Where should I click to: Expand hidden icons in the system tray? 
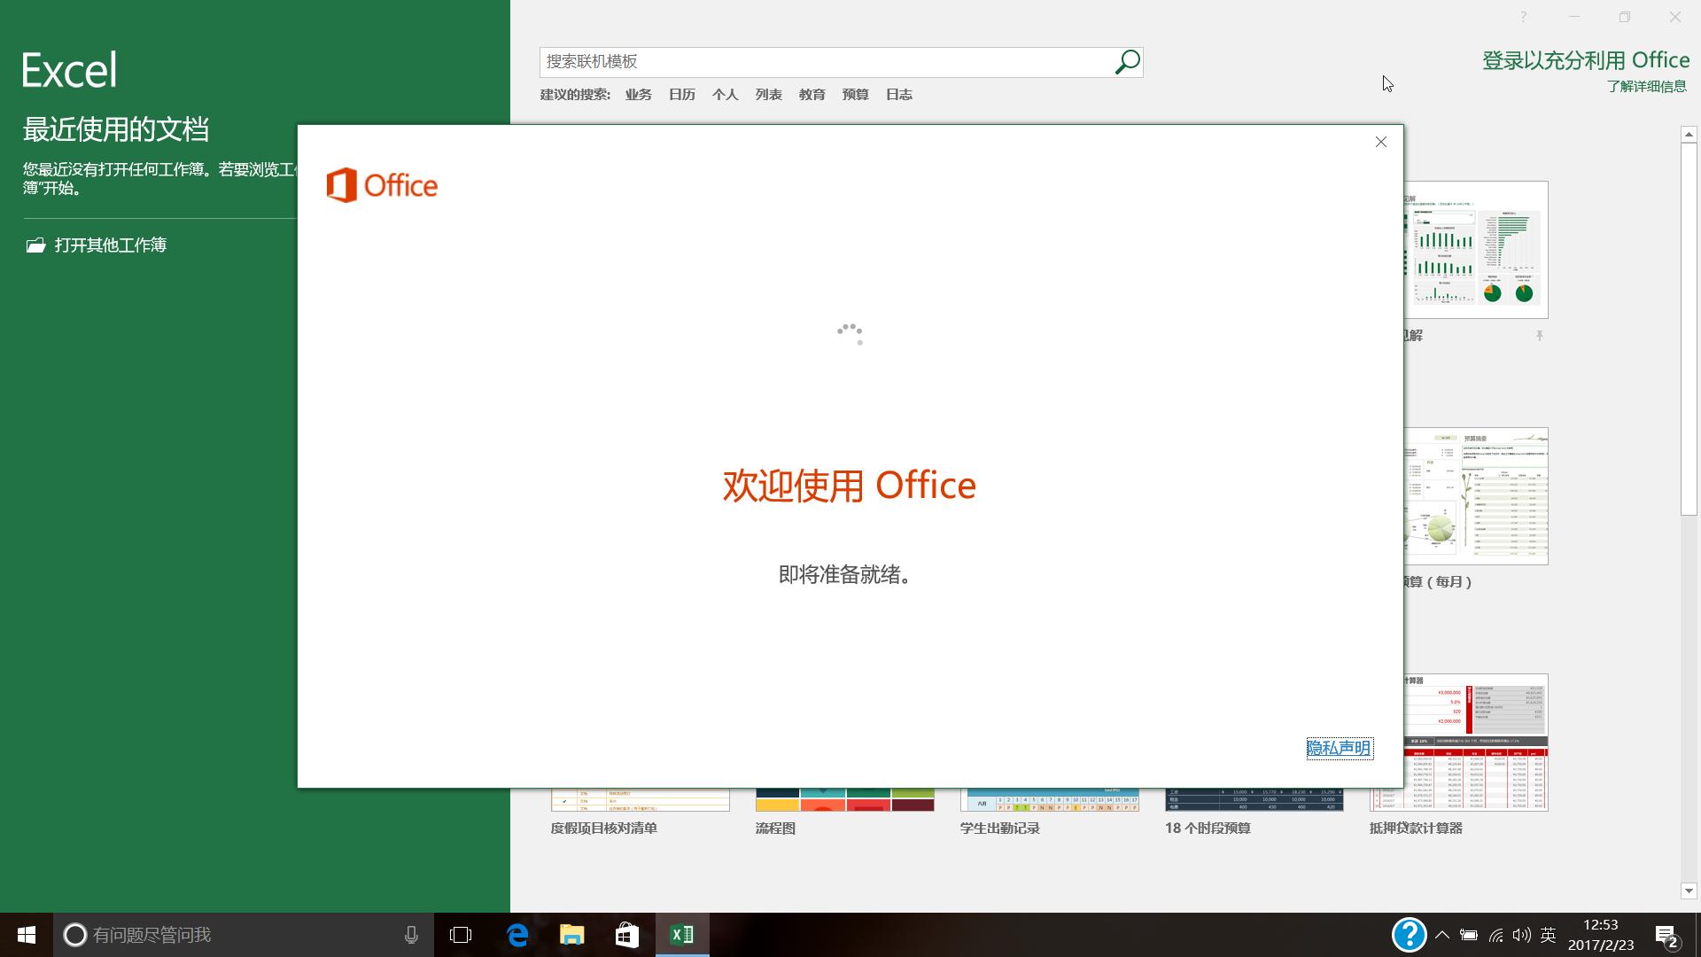click(x=1442, y=934)
